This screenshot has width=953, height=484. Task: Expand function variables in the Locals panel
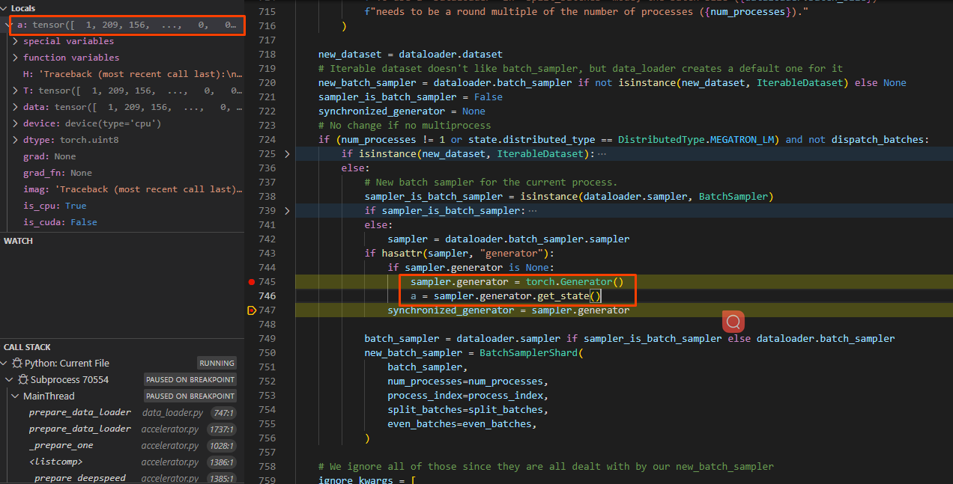pos(15,57)
